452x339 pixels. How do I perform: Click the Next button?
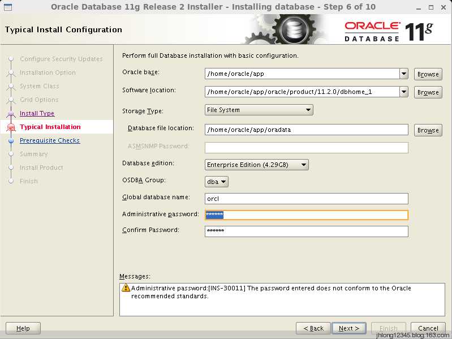349,328
